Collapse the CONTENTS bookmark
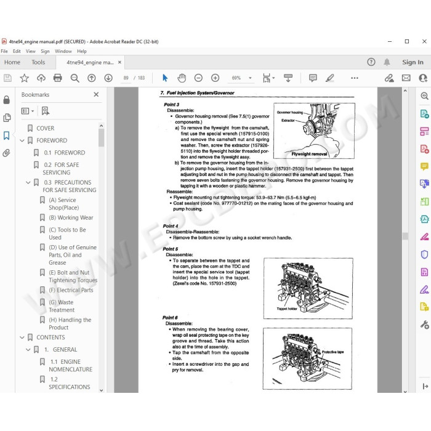Image resolution: width=431 pixels, height=431 pixels. coord(22,337)
